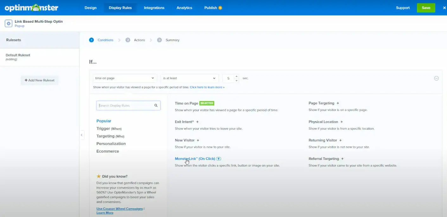447x217 pixels.
Task: Select the Trigger (When) category
Action: [x=109, y=129]
